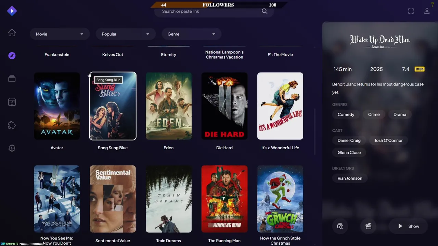Open the Movie type dropdown
Screen dimensions: 438x246
(x=60, y=34)
